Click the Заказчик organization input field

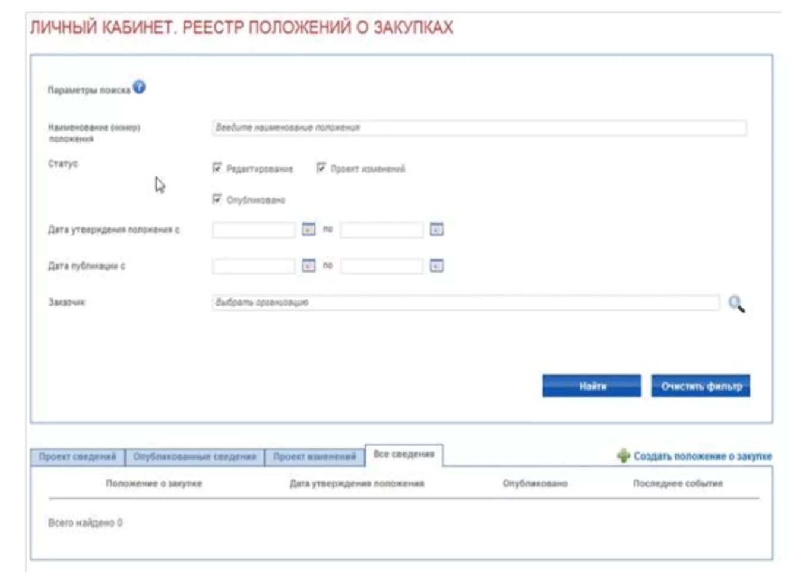466,302
